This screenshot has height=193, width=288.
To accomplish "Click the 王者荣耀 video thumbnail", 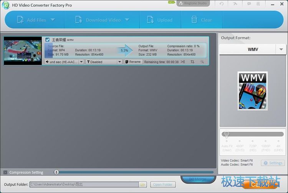I will click(x=23, y=51).
